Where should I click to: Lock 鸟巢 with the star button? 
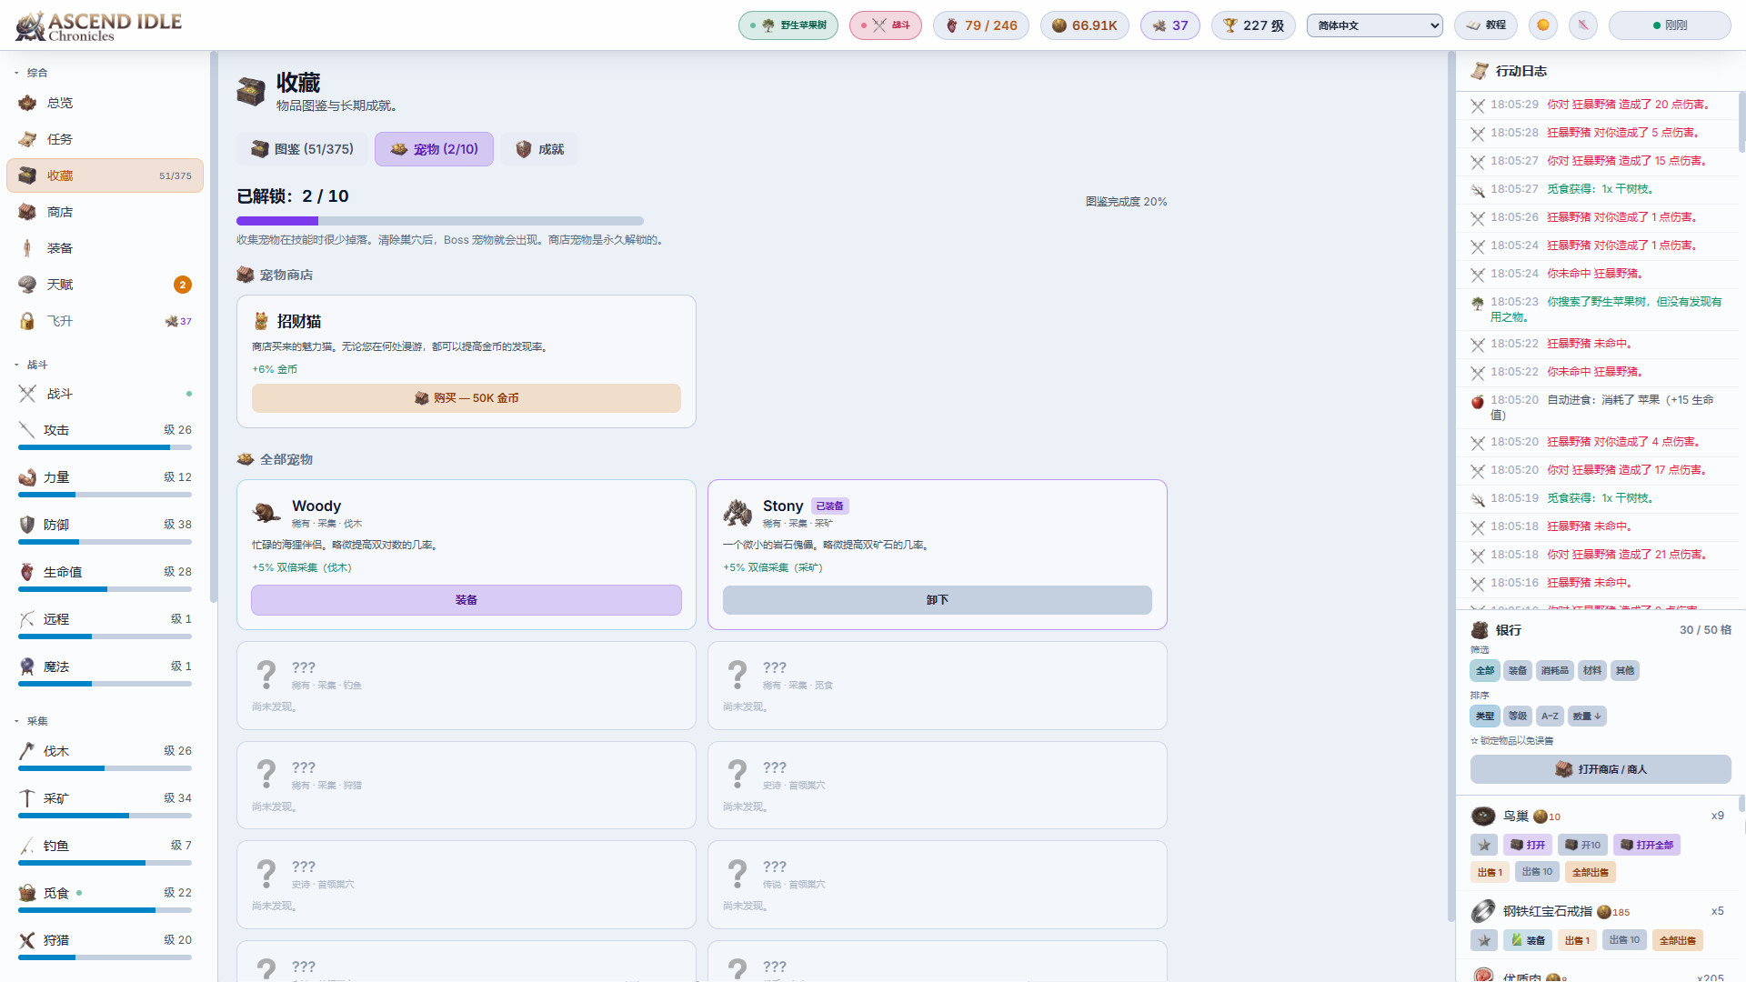[x=1484, y=845]
